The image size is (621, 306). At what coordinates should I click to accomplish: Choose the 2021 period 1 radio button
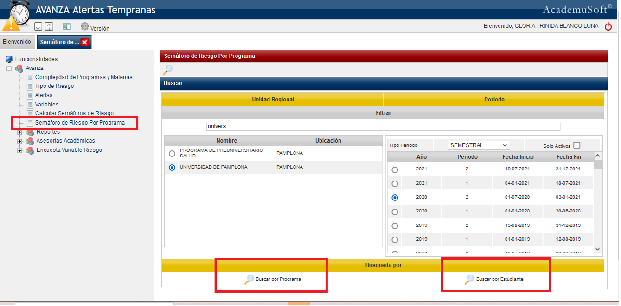coord(395,184)
